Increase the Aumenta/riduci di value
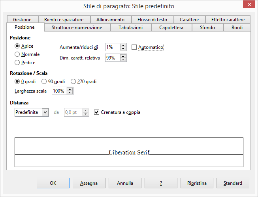The image size is (258, 197). click(x=123, y=46)
